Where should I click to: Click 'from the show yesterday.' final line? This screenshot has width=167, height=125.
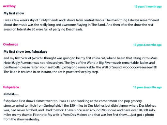tap(22, 119)
